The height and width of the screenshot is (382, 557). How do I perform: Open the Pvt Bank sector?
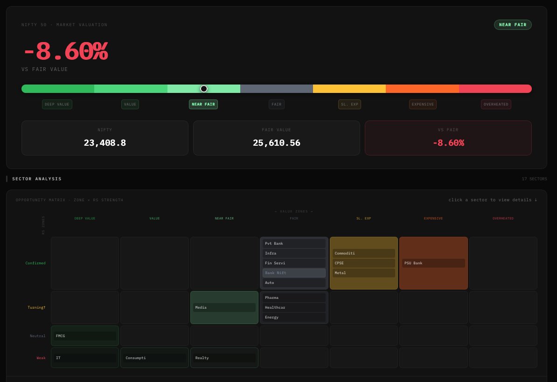click(x=294, y=244)
